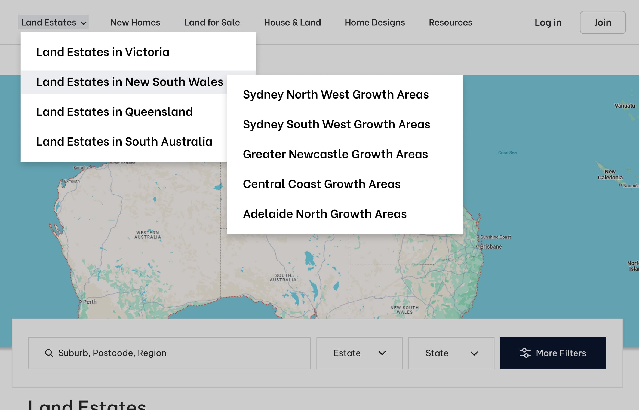Select Greater Newcastle Growth Areas
Image resolution: width=639 pixels, height=410 pixels.
(x=335, y=154)
